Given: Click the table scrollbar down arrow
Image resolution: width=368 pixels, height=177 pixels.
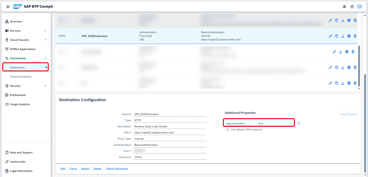Looking at the screenshot, I should coord(359,89).
